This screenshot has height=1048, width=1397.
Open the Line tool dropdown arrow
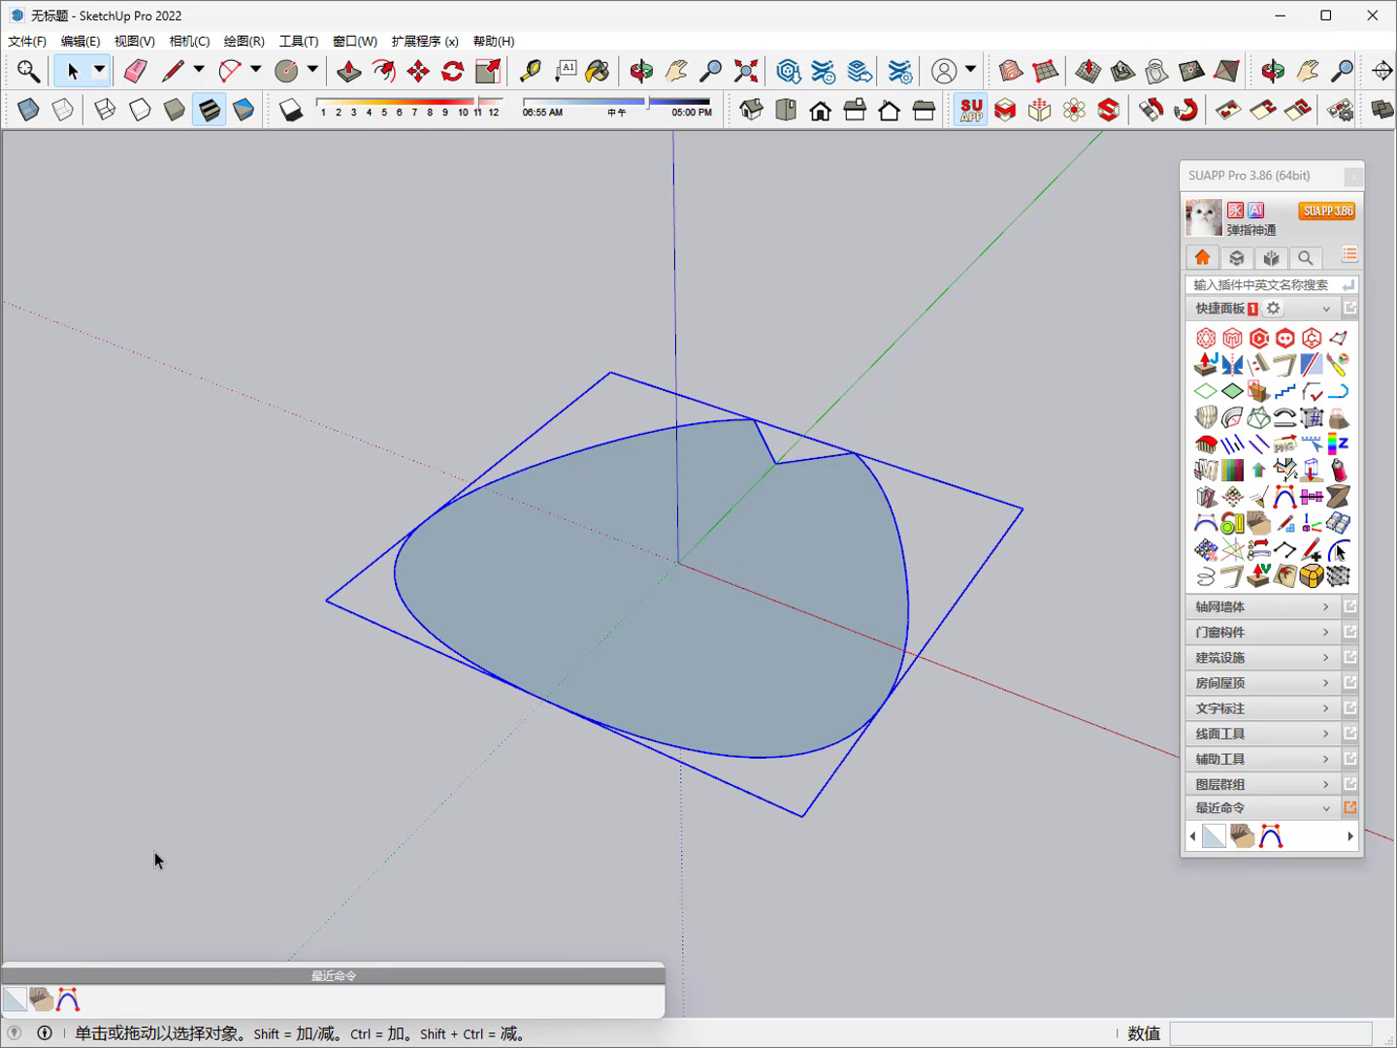point(199,71)
